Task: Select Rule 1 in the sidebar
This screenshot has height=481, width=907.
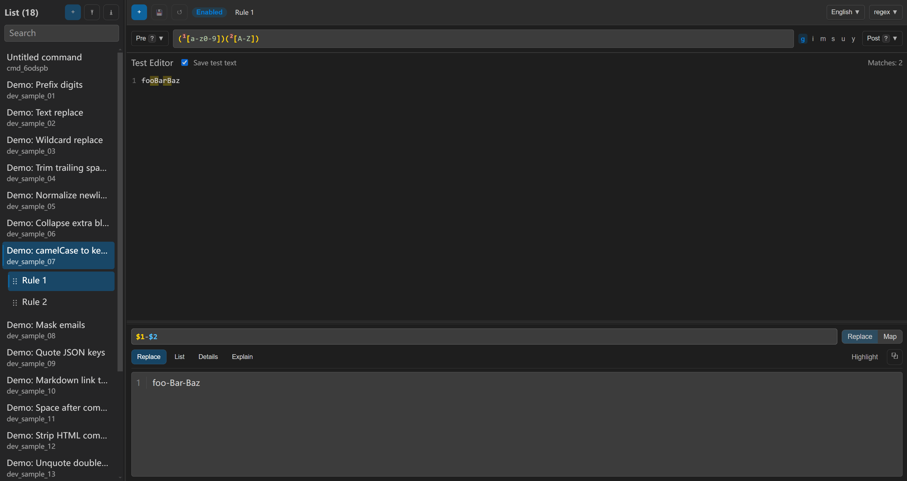Action: (x=61, y=281)
